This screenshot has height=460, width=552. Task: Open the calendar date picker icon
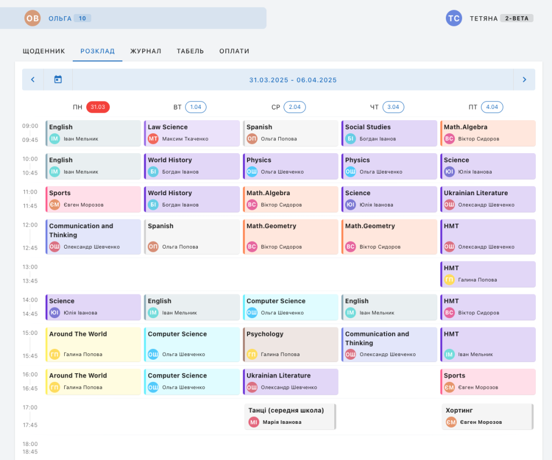58,80
